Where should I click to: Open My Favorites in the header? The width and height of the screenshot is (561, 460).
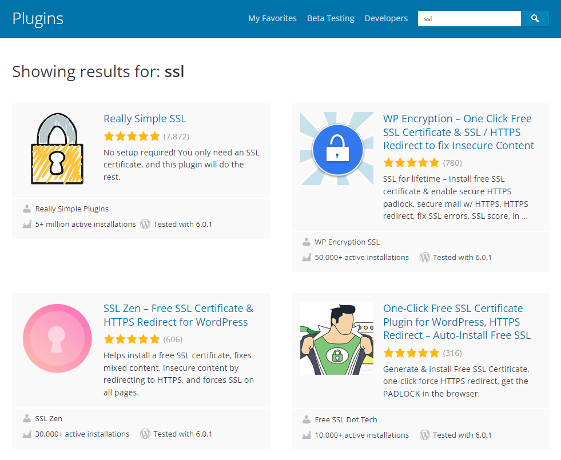point(272,18)
